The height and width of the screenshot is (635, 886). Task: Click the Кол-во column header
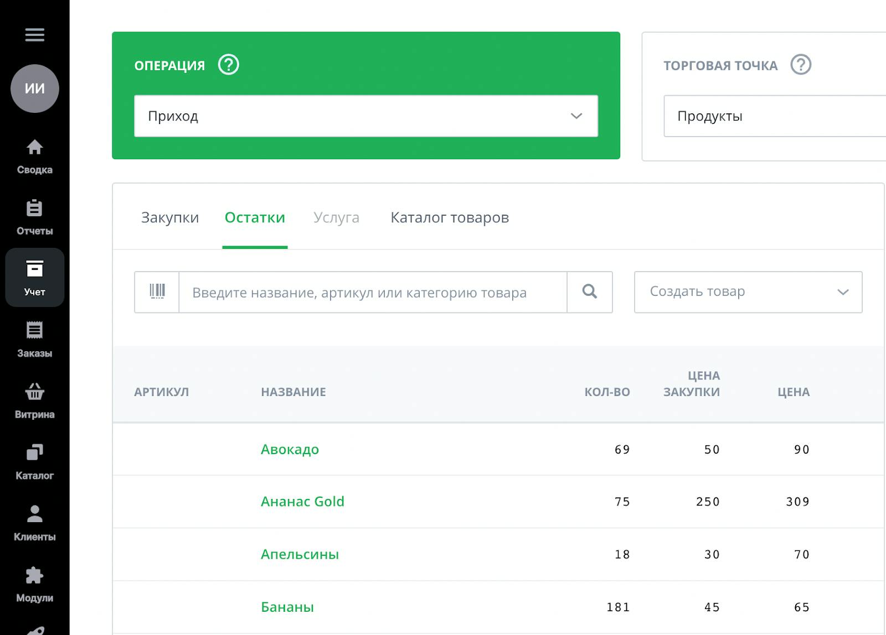[607, 392]
